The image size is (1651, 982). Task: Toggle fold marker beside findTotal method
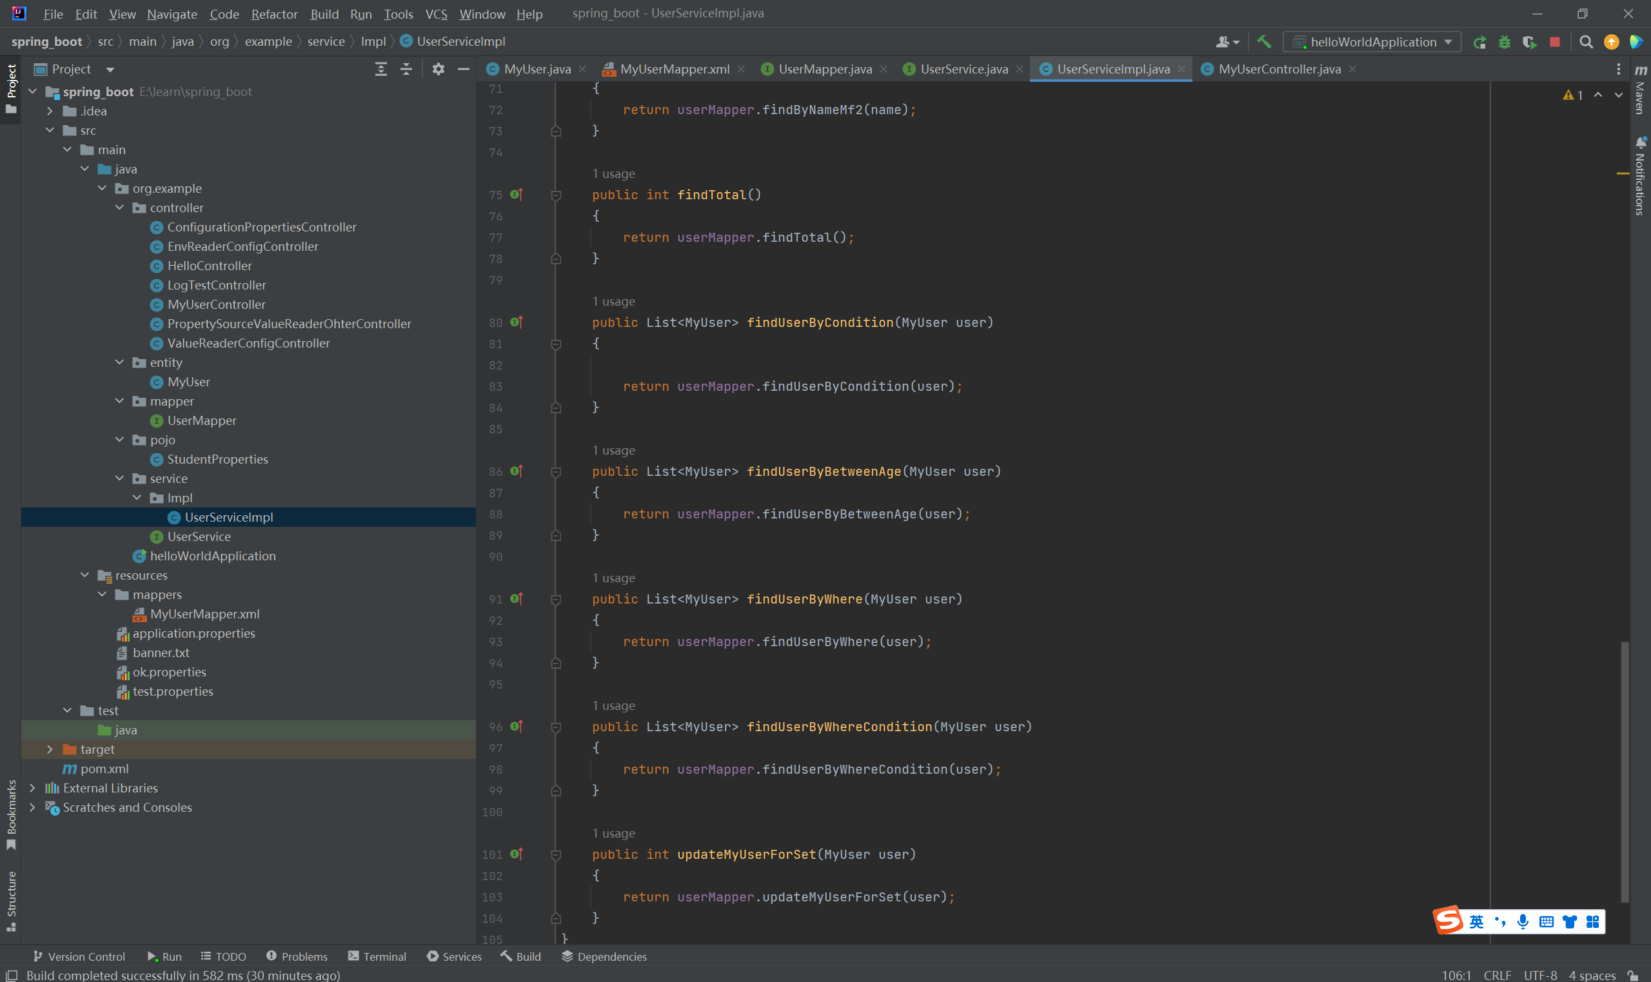click(x=556, y=195)
